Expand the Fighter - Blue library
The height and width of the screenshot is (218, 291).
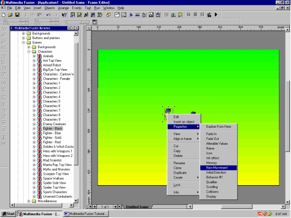34,133
